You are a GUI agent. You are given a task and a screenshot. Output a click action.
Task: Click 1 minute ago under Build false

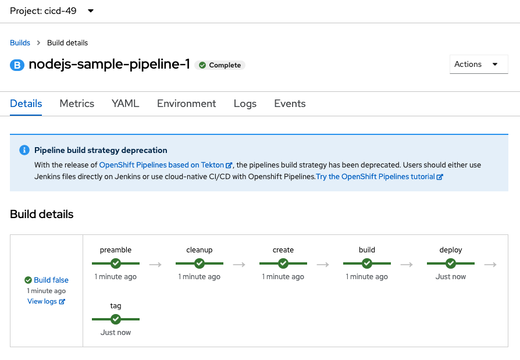coord(47,291)
